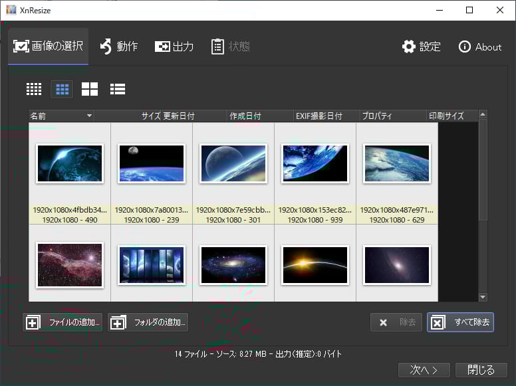Click file label 1920x1080 - 490
Image resolution: width=516 pixels, height=386 pixels.
[x=70, y=220]
